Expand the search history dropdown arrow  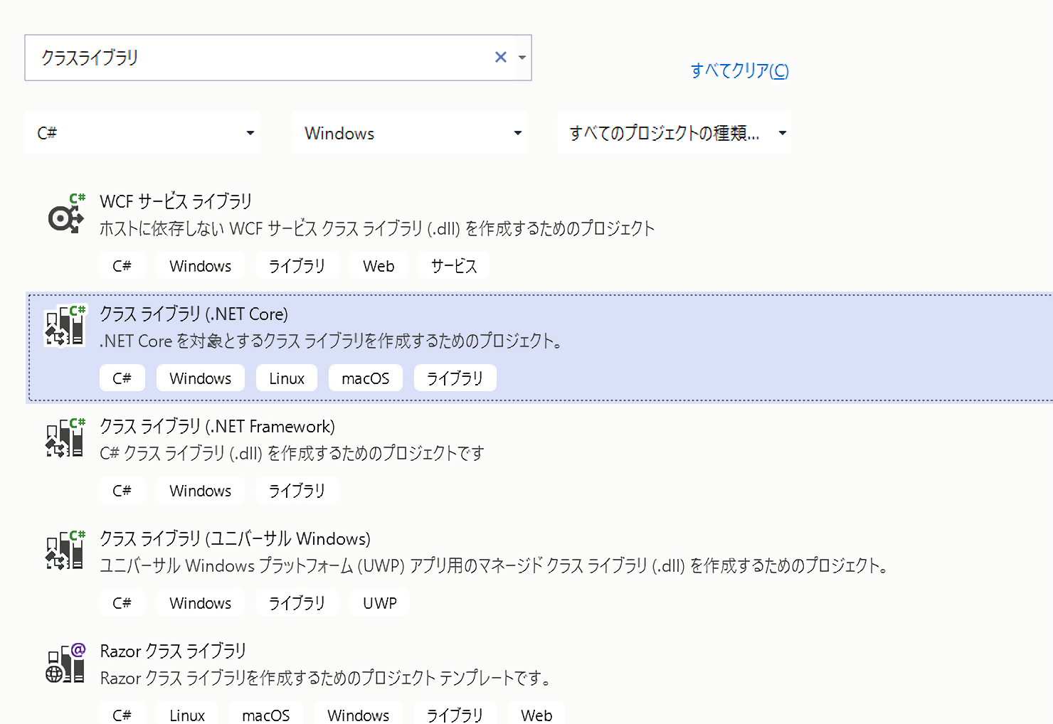(x=523, y=58)
